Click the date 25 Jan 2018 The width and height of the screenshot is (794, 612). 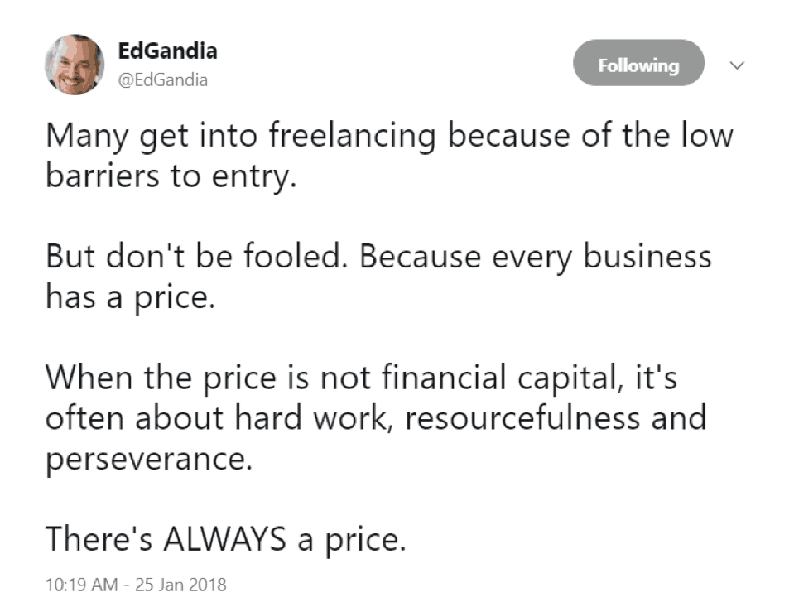180,585
